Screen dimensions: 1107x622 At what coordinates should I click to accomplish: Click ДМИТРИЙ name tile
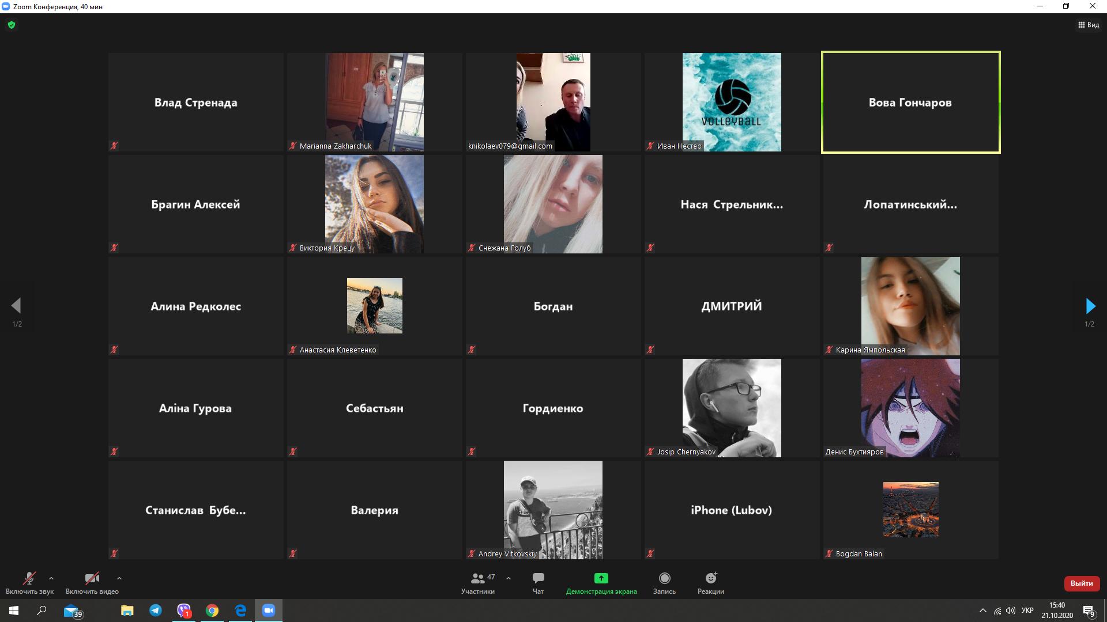[x=732, y=306]
